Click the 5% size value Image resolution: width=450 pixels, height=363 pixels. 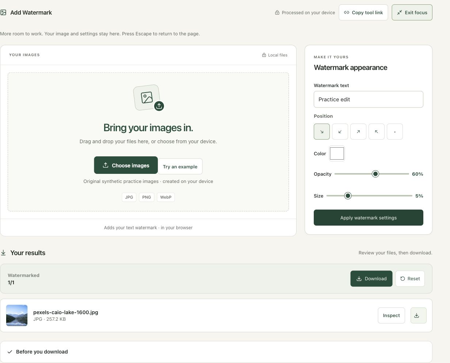pyautogui.click(x=419, y=196)
